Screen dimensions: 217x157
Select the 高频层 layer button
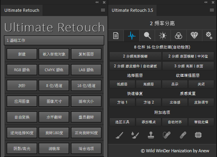pyautogui.click(x=148, y=84)
